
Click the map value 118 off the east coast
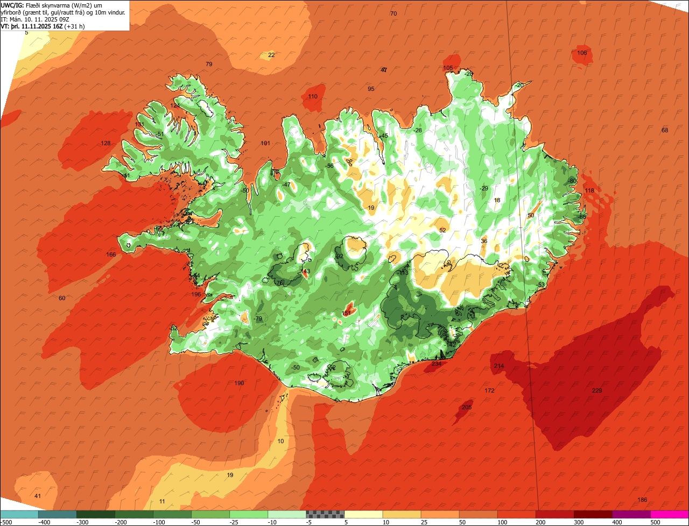(589, 190)
